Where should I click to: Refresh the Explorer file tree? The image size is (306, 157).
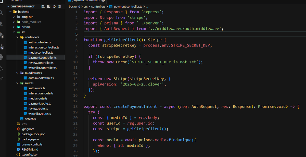(x=54, y=6)
